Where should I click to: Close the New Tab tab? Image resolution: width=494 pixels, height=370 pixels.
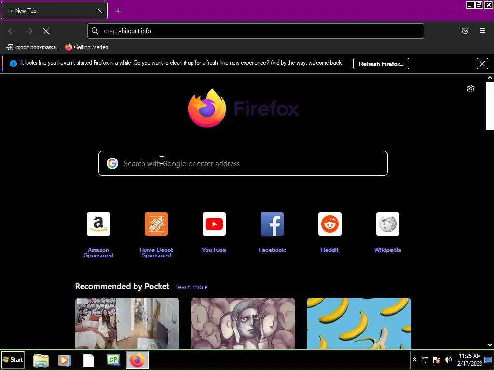click(x=100, y=11)
